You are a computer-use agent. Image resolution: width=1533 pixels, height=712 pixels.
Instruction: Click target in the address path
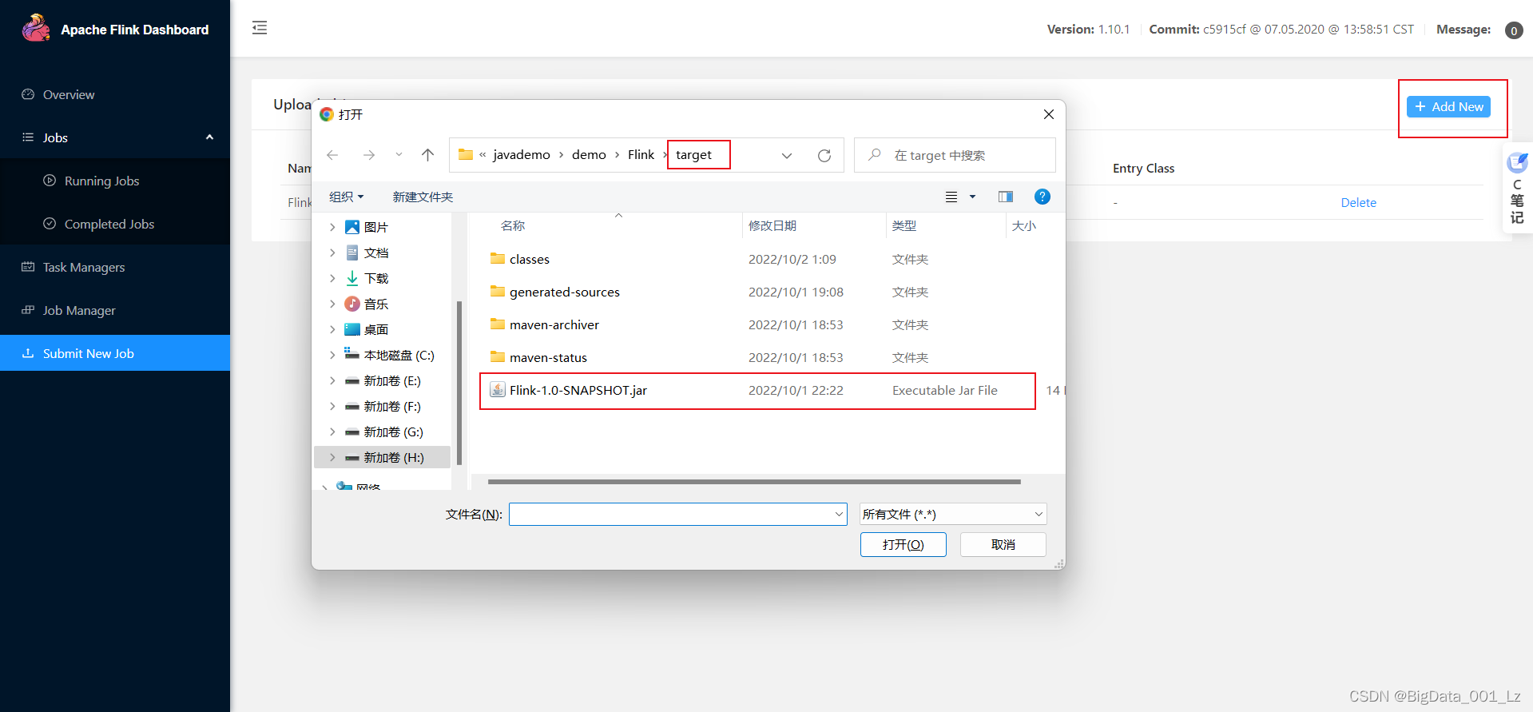pyautogui.click(x=693, y=155)
